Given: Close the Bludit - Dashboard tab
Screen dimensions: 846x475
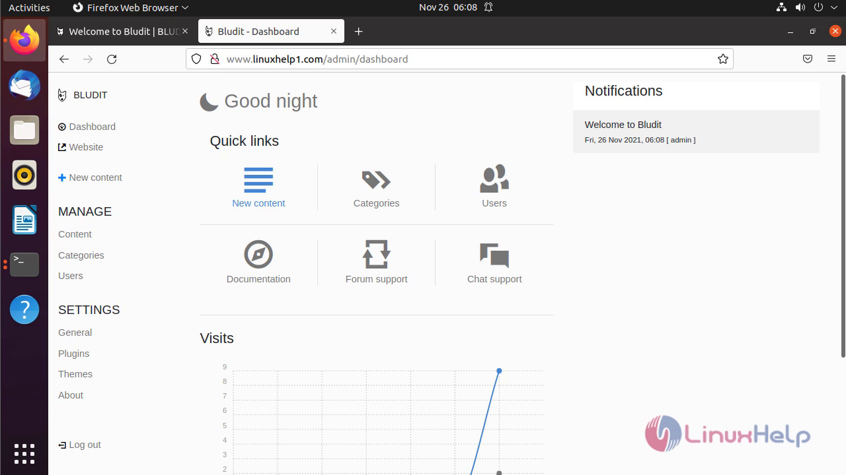Looking at the screenshot, I should (x=334, y=31).
